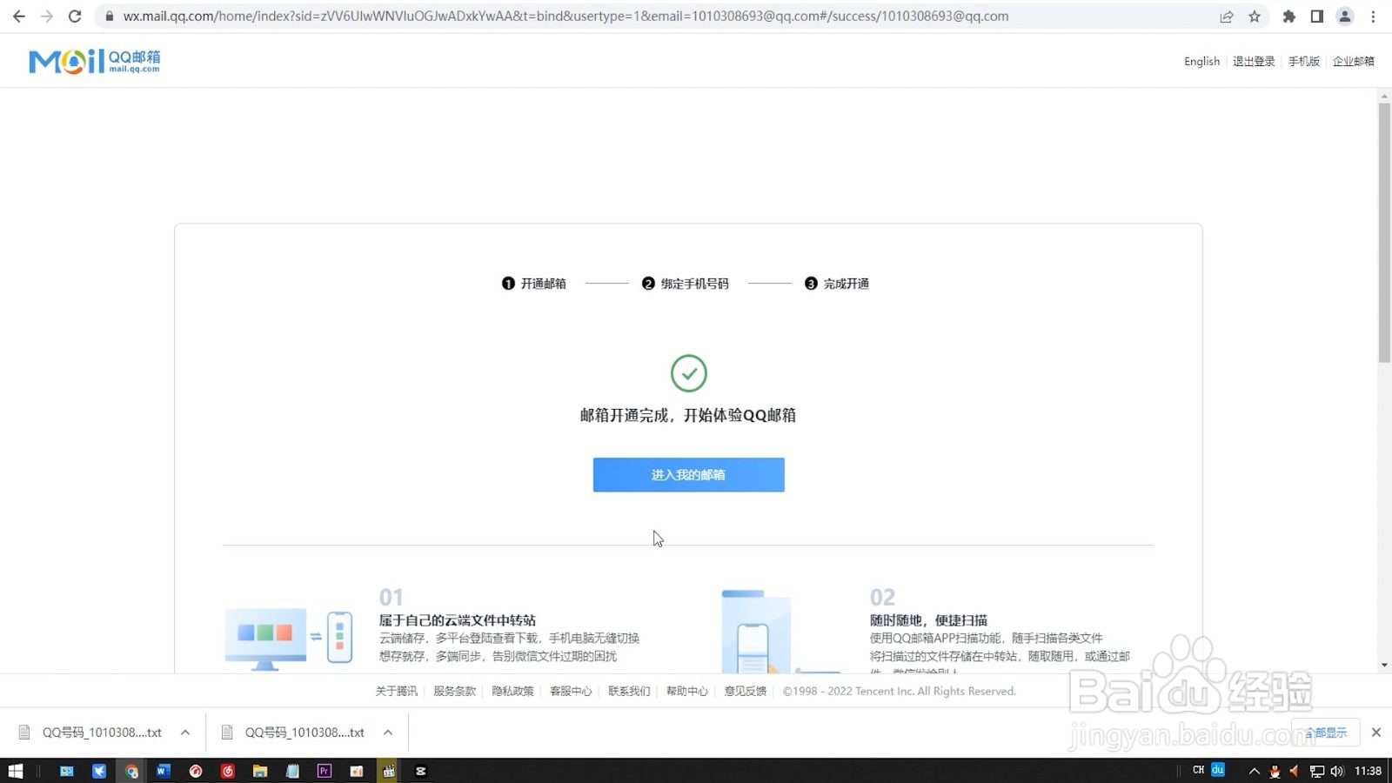Launch Adobe Premiere Pro from the taskbar
This screenshot has height=783, width=1392.
pyautogui.click(x=324, y=771)
